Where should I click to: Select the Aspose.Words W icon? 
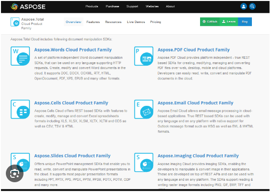[x=21, y=56]
